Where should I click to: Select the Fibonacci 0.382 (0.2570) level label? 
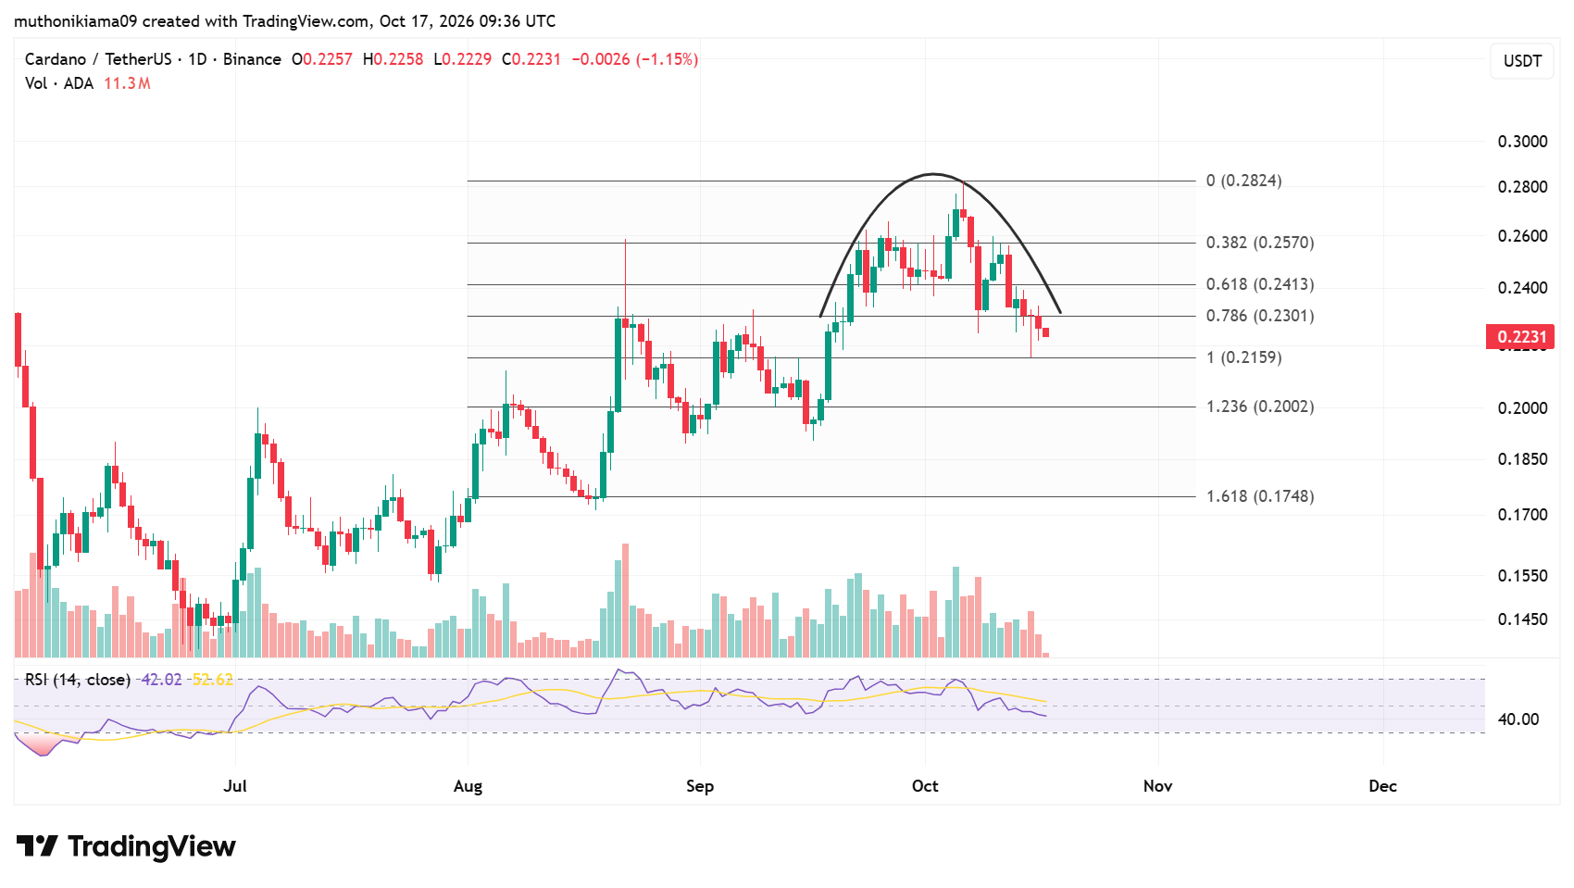tap(1260, 243)
